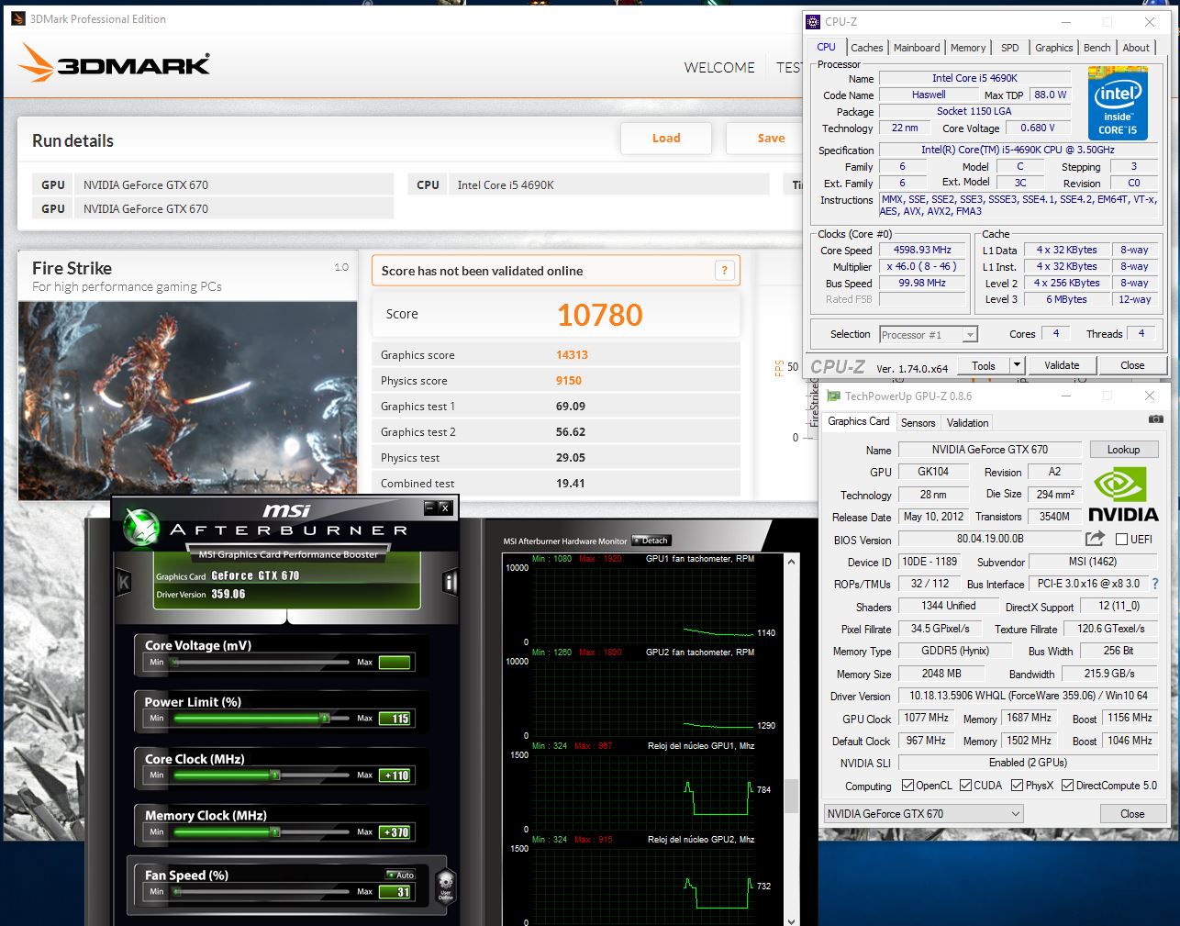Screen dimensions: 1180x926
Task: Switch to the Sensors tab in GPU-Z
Action: click(918, 423)
